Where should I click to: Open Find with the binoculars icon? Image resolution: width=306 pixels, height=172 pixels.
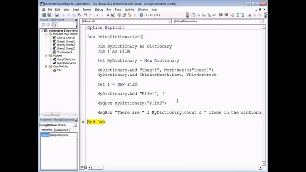tap(79, 15)
